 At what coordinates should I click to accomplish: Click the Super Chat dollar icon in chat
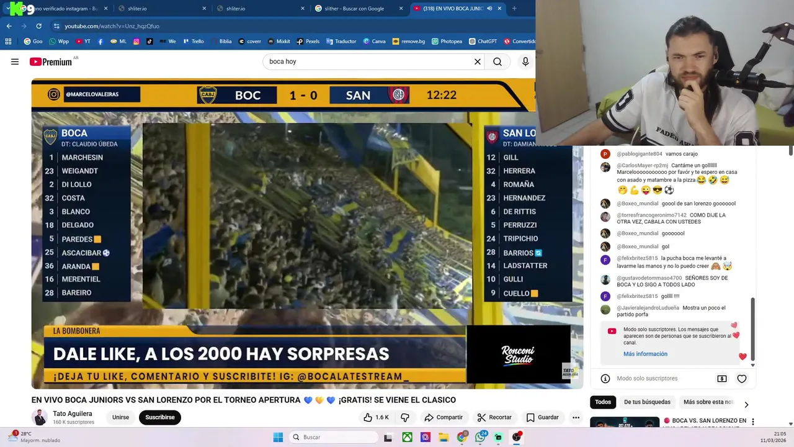[722, 379]
